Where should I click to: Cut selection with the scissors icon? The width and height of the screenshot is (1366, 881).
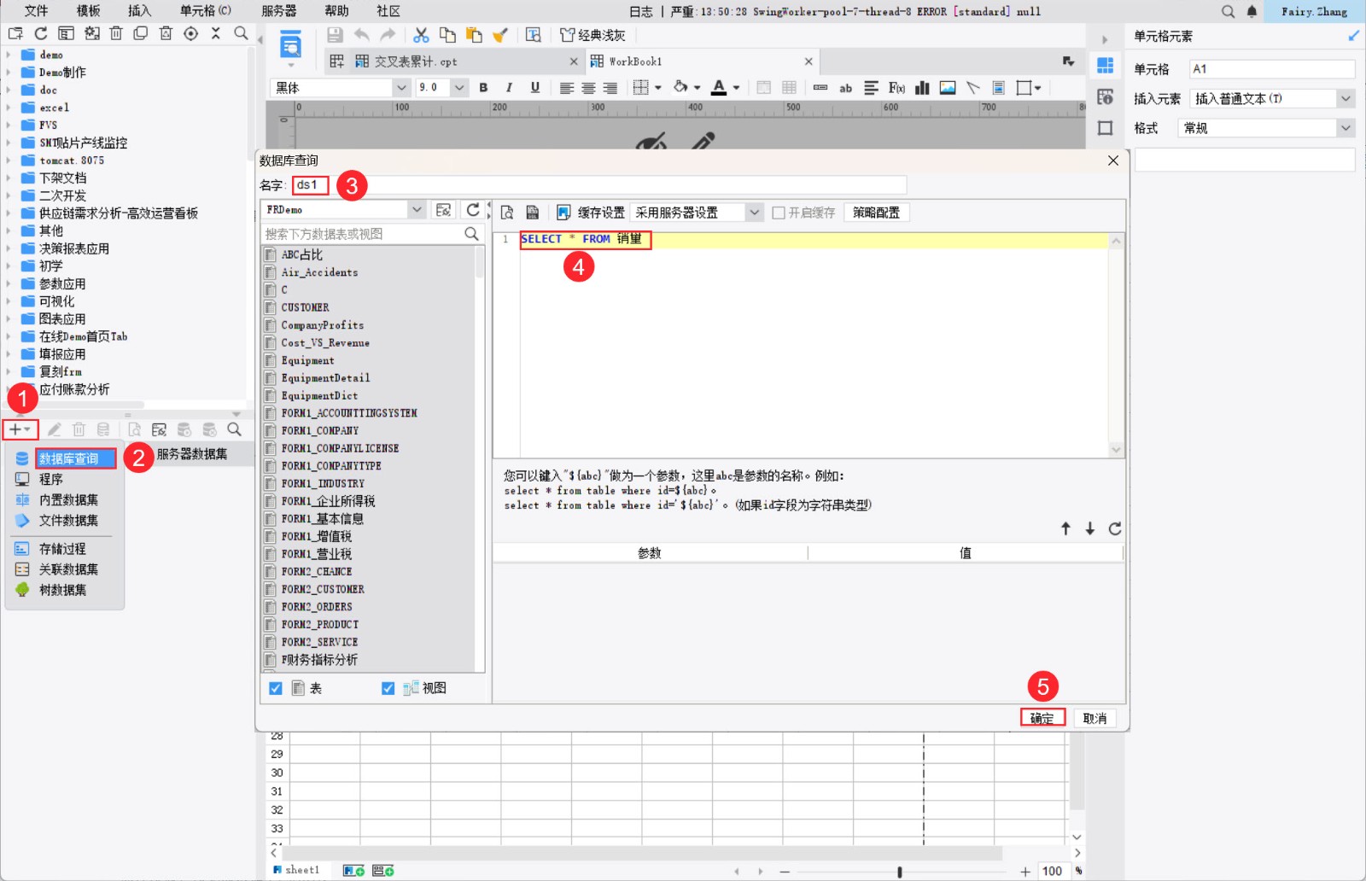[421, 35]
